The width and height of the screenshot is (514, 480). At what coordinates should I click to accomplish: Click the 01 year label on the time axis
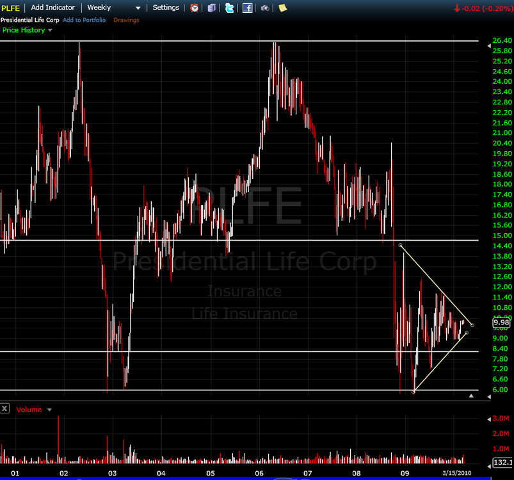(15, 473)
